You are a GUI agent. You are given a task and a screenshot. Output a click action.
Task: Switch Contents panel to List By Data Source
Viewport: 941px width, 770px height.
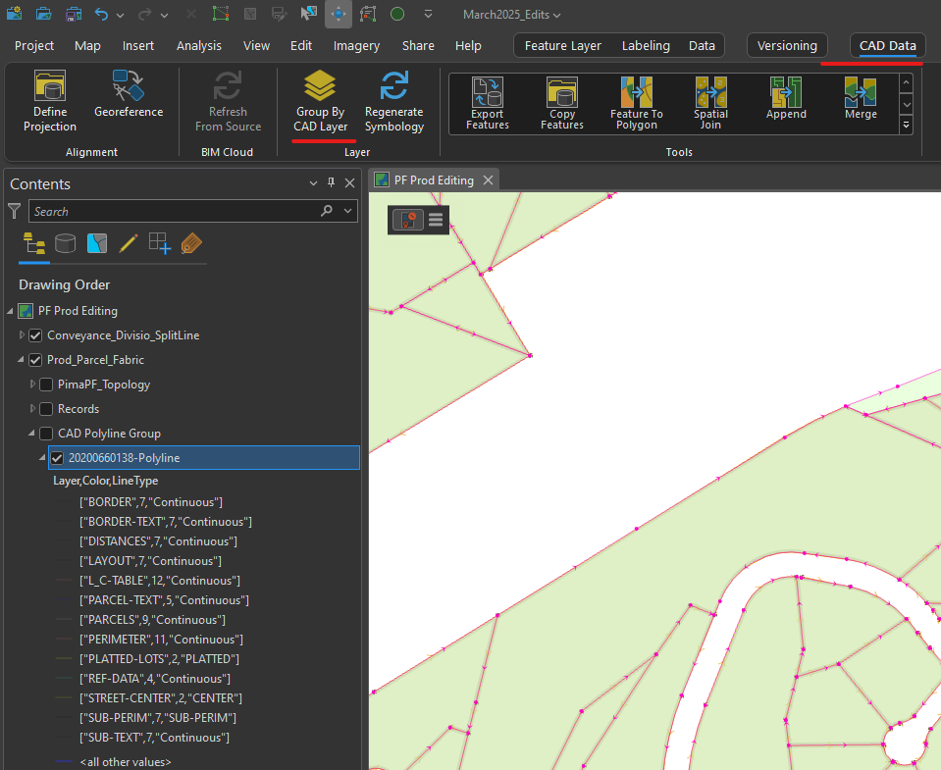tap(65, 242)
